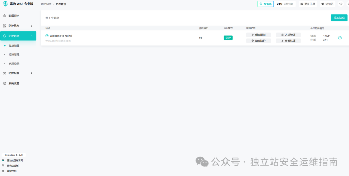349x176 pixels.
Task: Click the 运行模式 column header
Action: [228, 28]
